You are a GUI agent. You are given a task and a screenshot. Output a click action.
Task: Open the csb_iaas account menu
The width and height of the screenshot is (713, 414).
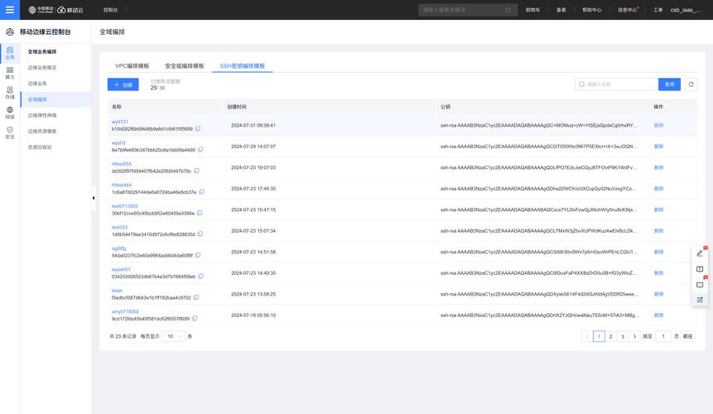[x=686, y=10]
